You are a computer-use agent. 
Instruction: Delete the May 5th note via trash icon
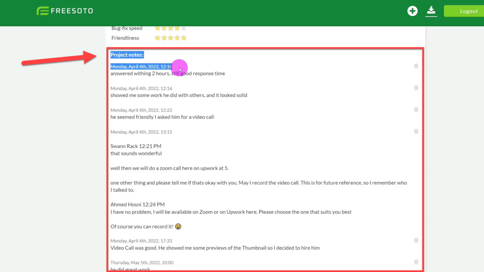click(416, 262)
